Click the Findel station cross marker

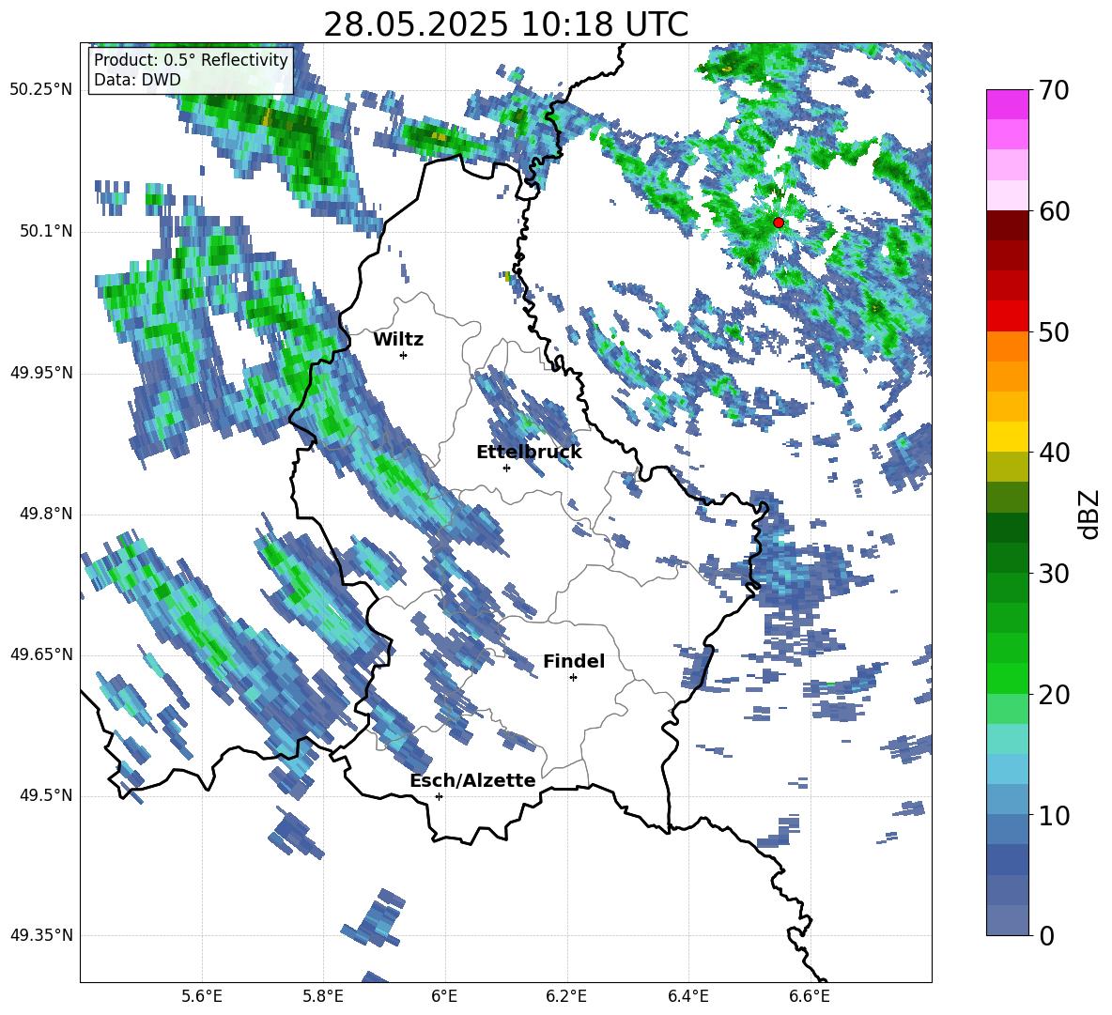(573, 677)
